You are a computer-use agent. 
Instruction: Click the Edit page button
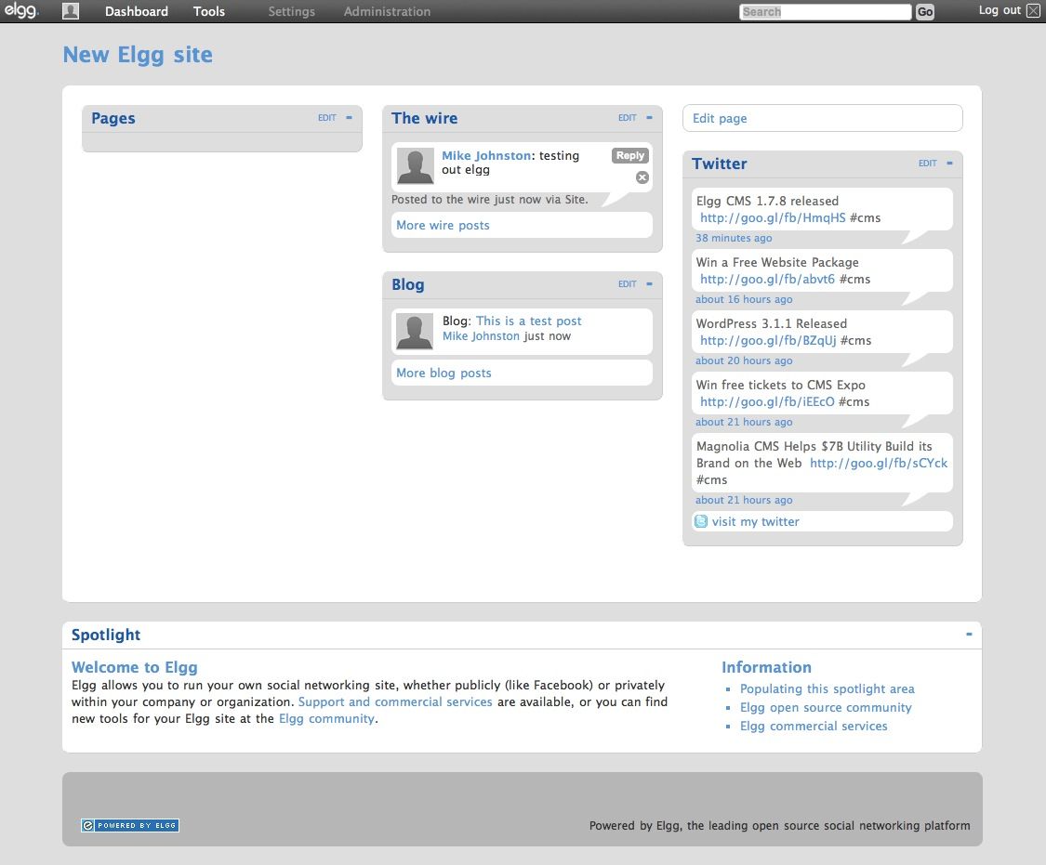(x=823, y=118)
